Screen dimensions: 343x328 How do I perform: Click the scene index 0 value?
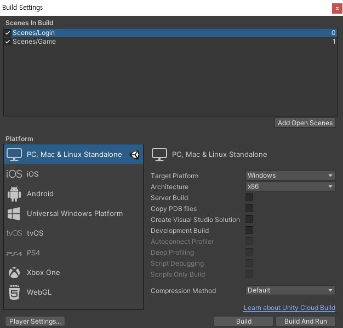[x=333, y=33]
